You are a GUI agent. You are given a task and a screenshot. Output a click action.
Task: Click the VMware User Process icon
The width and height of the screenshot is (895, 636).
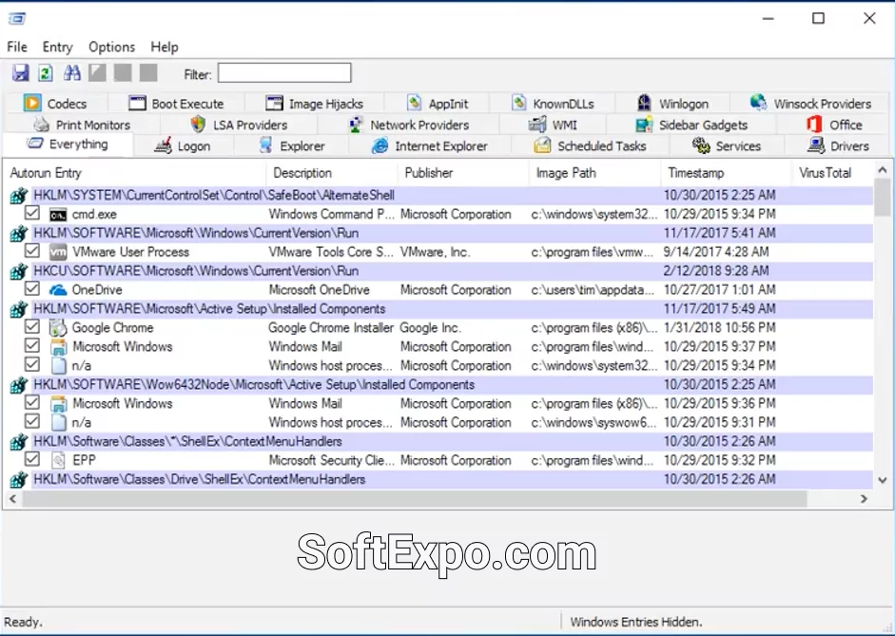[x=58, y=252]
